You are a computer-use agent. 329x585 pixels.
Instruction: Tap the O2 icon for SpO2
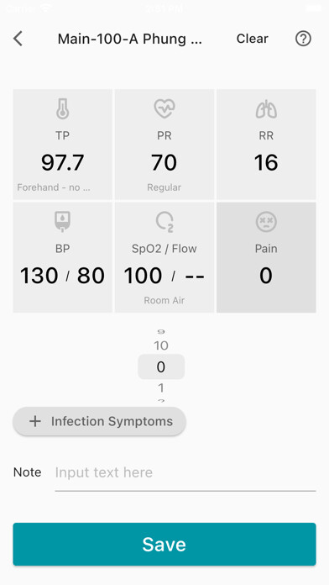(x=164, y=222)
